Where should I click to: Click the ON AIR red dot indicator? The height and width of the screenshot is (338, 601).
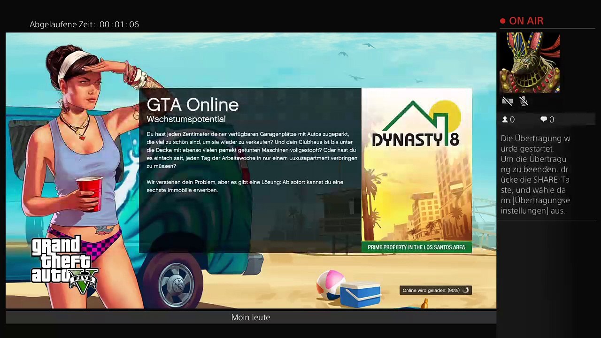(x=503, y=21)
